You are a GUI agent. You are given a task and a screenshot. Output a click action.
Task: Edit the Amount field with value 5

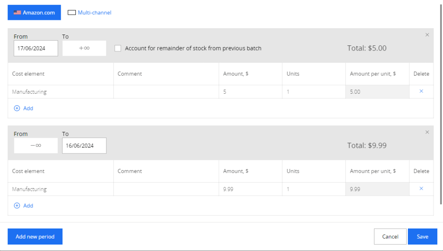250,92
